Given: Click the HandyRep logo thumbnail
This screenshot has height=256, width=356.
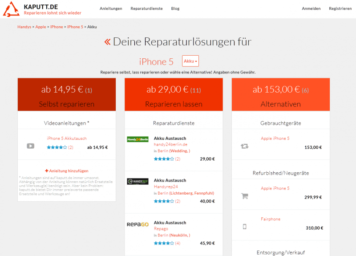Looking at the screenshot, I should tap(138, 181).
